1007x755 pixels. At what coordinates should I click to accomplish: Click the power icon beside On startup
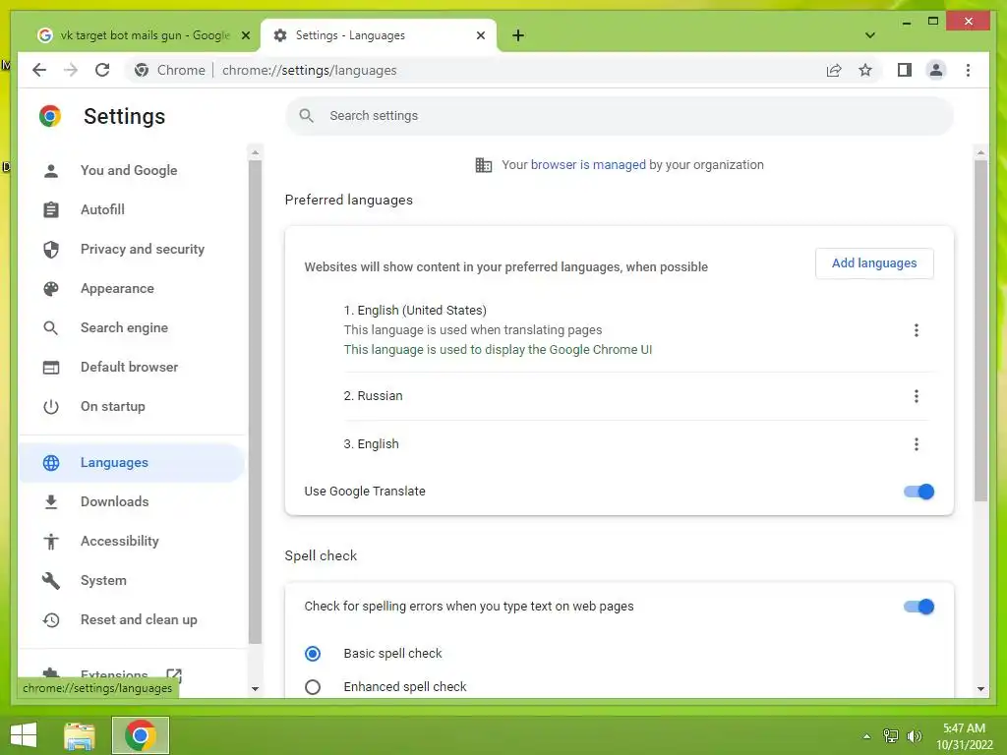(x=51, y=406)
